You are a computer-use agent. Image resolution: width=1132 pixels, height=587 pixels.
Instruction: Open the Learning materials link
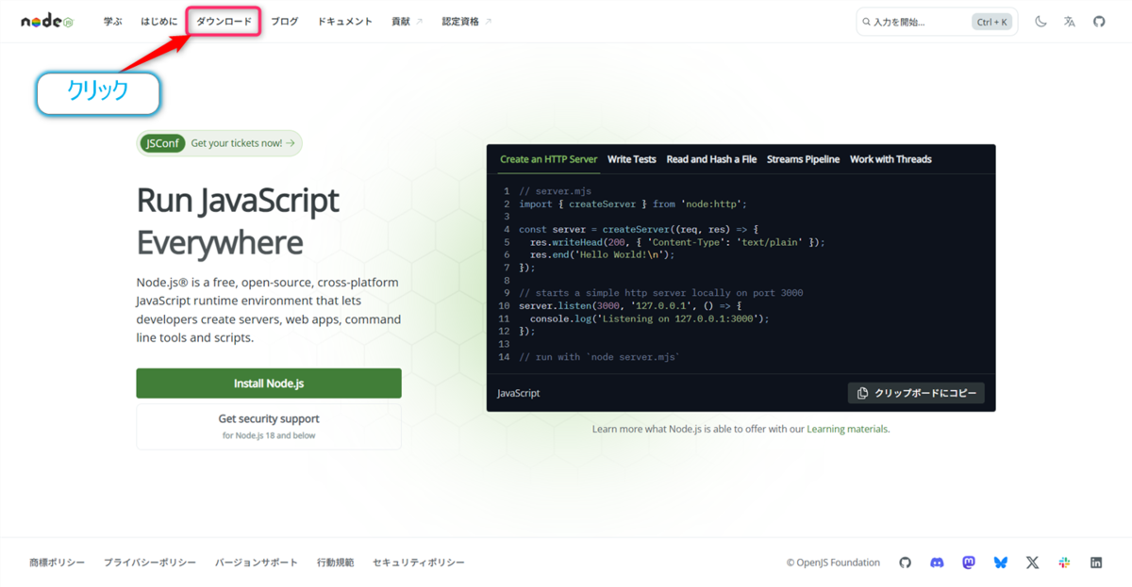tap(847, 429)
